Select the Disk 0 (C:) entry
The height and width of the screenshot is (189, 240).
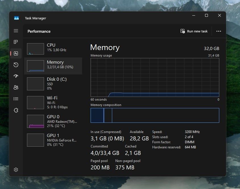tap(53, 84)
